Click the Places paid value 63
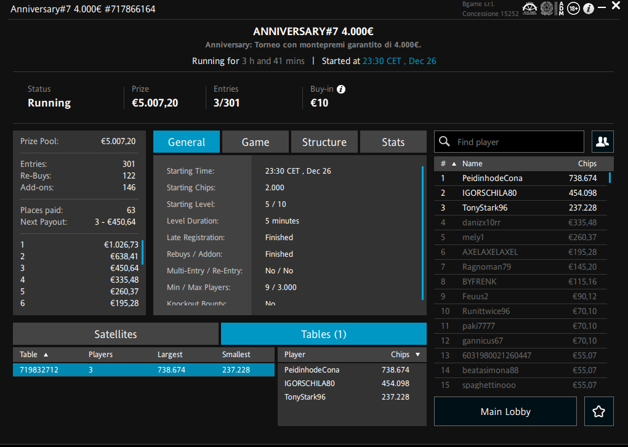Screen dimensions: 628x447 (x=131, y=211)
